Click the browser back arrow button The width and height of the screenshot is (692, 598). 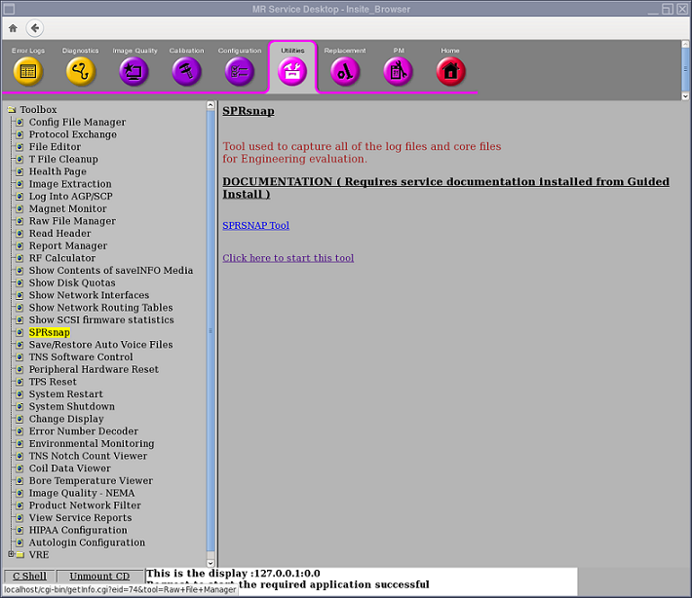(x=35, y=28)
